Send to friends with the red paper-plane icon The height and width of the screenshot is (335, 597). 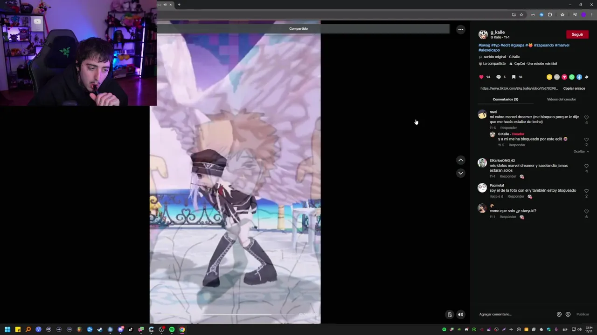tap(564, 77)
